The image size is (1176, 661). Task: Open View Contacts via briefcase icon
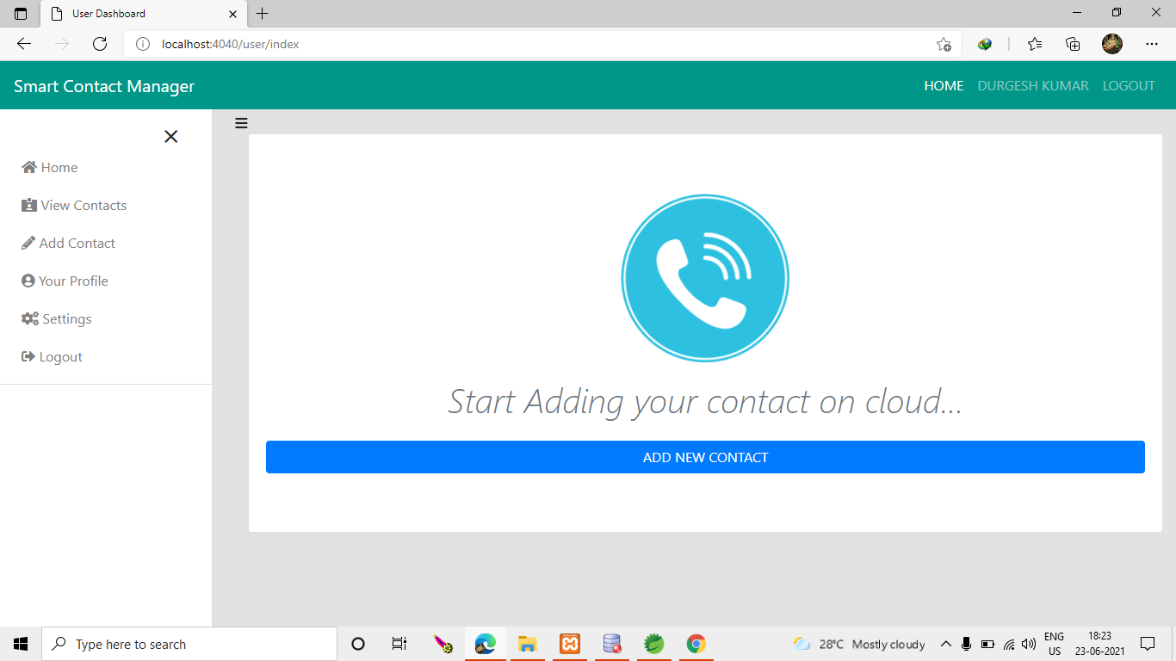pyautogui.click(x=27, y=205)
